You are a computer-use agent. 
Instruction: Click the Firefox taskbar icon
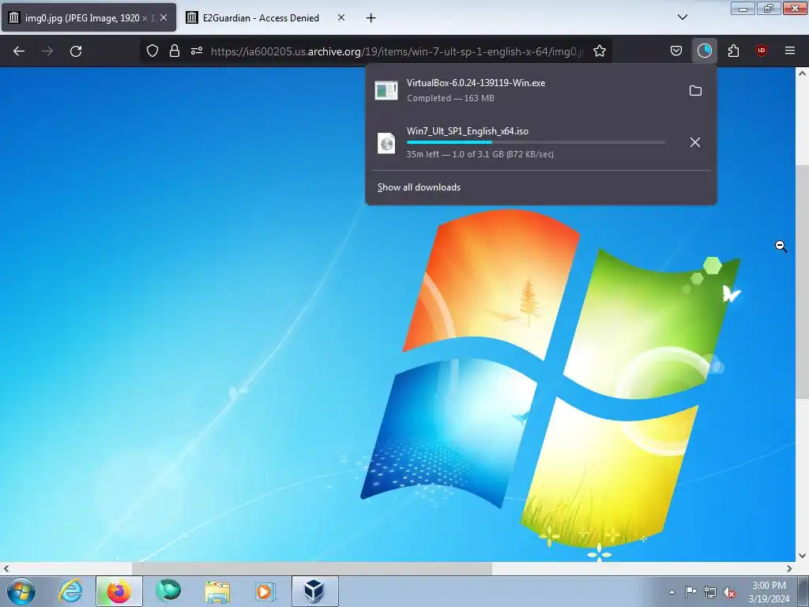click(119, 591)
